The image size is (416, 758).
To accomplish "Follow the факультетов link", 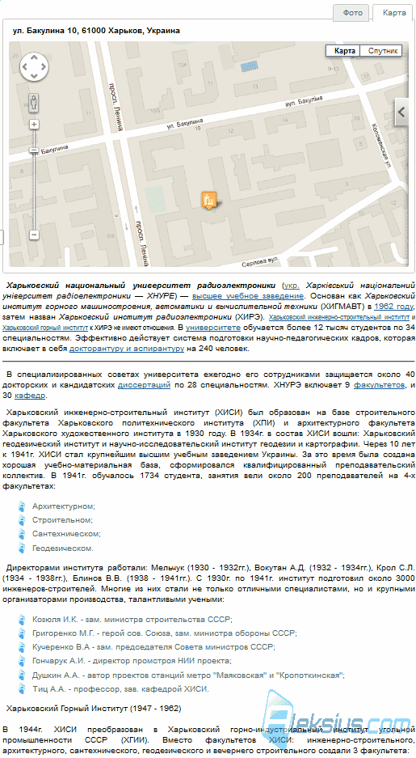I will pyautogui.click(x=380, y=385).
